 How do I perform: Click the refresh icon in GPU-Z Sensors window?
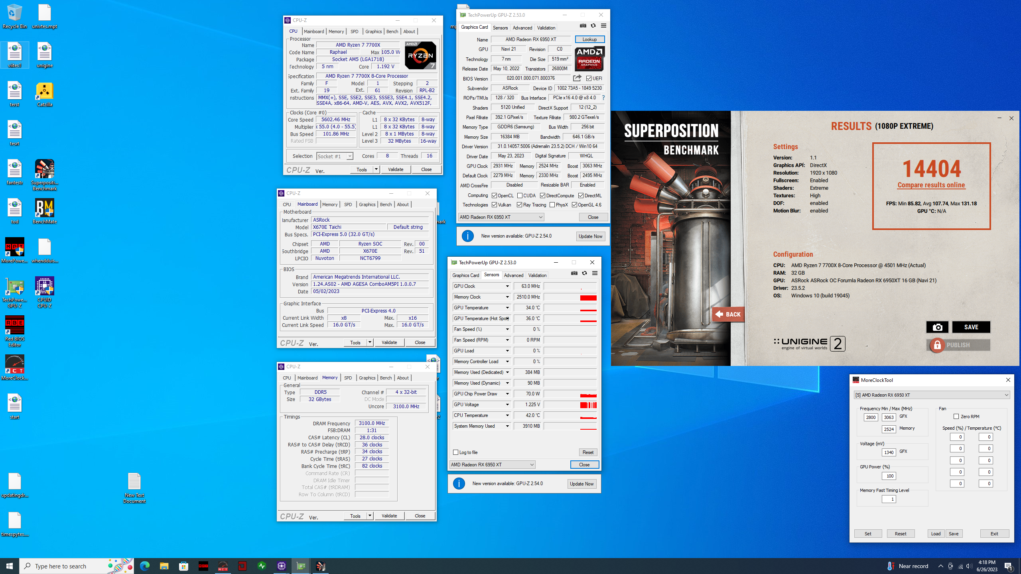(x=584, y=273)
